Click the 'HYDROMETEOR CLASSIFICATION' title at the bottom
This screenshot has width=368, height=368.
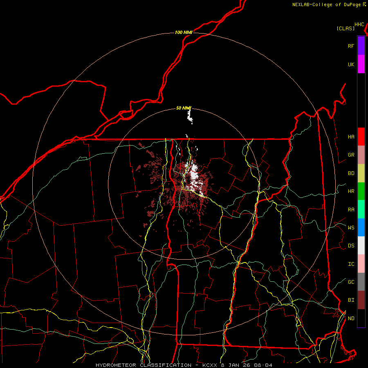click(144, 365)
